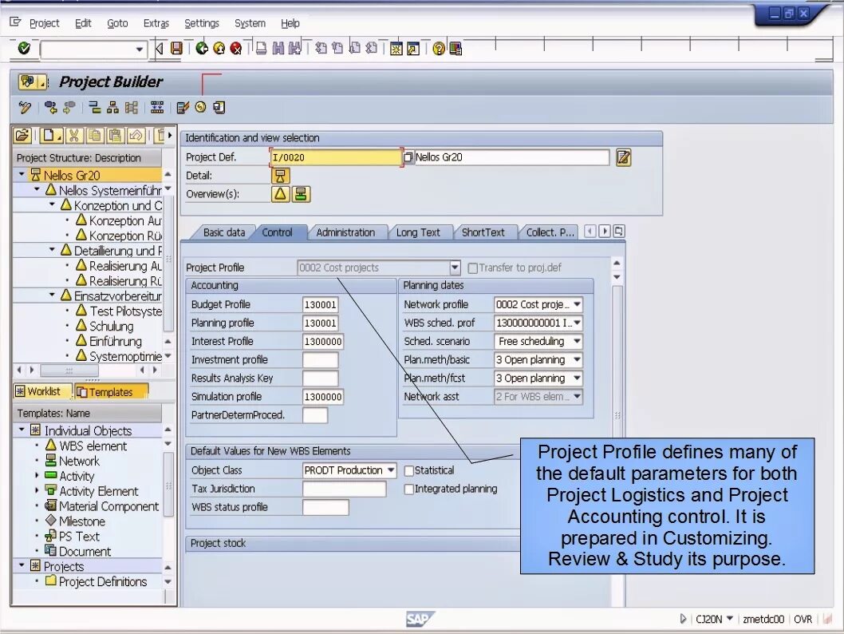Viewport: 844px width, 634px height.
Task: Click the Budget Profile input field
Action: (x=320, y=305)
